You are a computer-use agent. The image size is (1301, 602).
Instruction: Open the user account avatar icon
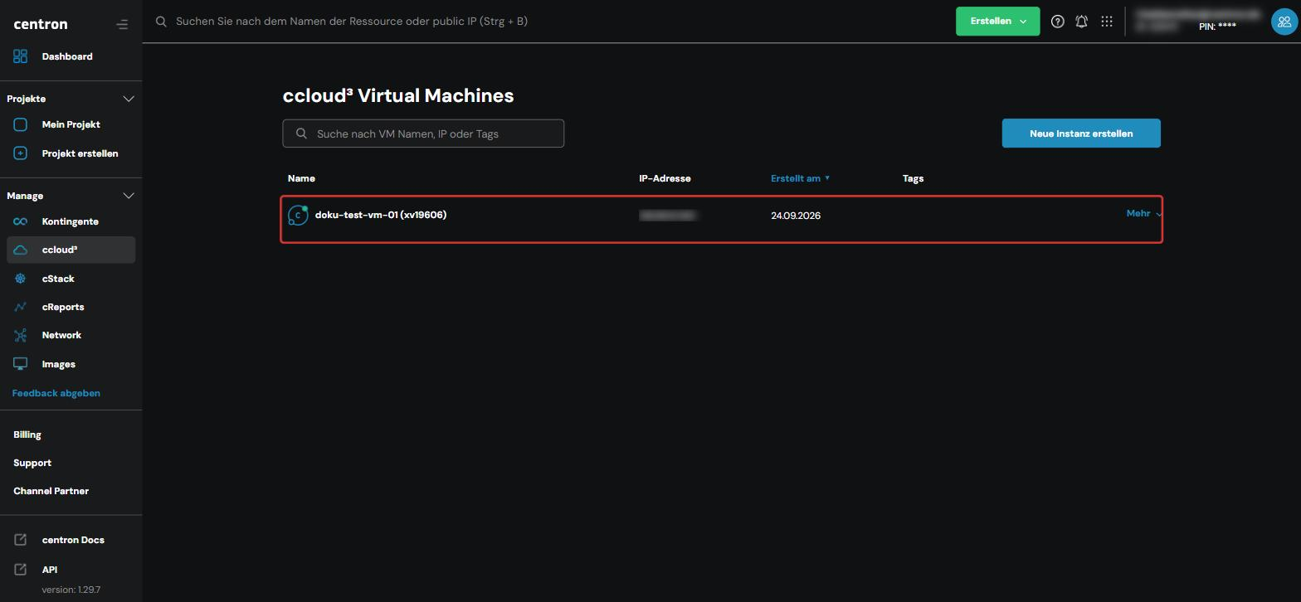(x=1284, y=22)
